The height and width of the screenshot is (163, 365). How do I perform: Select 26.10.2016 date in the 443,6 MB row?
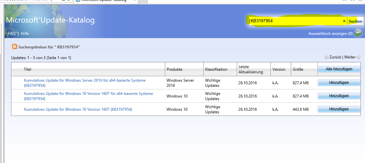click(247, 109)
